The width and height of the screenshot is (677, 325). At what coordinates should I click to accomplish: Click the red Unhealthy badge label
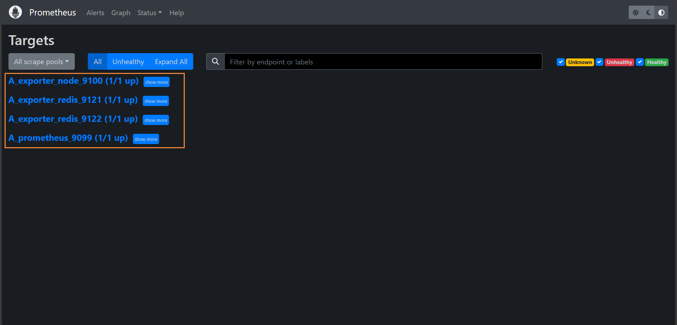(620, 62)
